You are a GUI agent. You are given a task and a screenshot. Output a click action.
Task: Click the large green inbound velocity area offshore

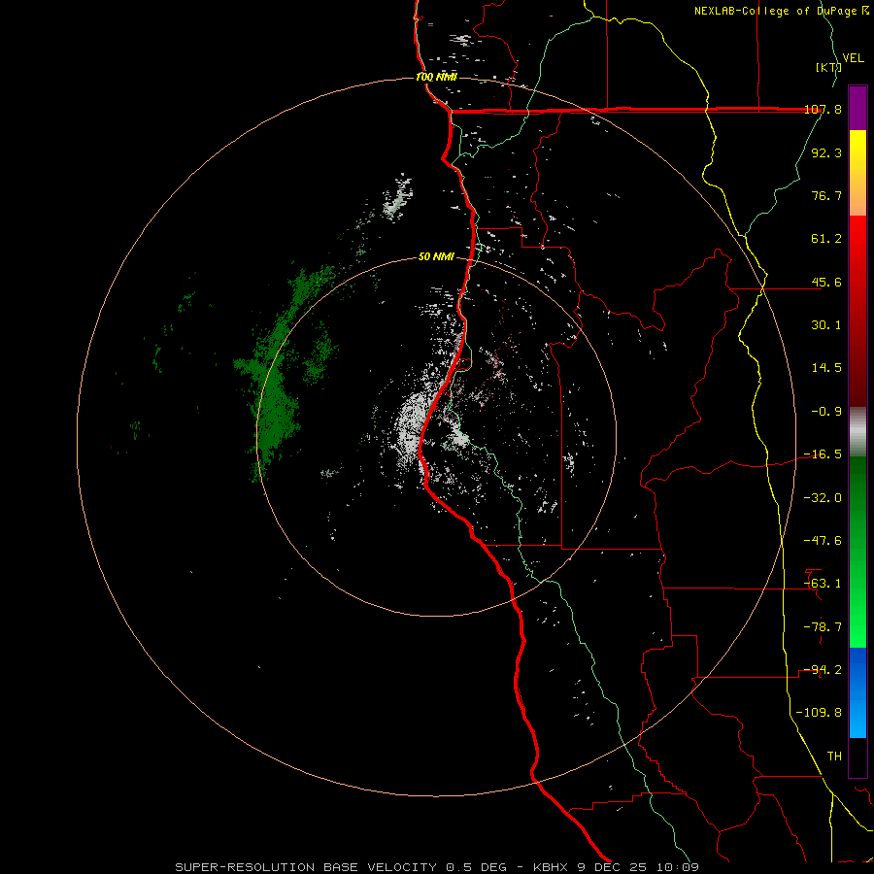pos(275,398)
